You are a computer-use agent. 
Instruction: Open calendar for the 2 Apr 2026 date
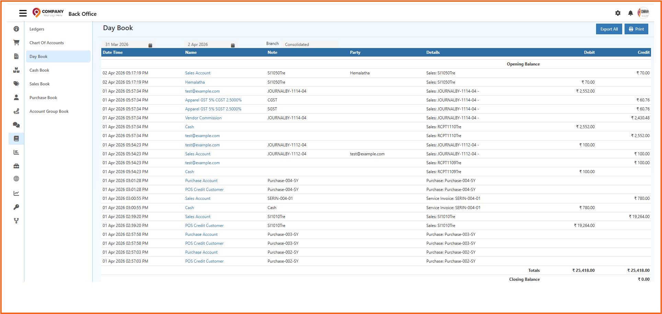point(232,45)
